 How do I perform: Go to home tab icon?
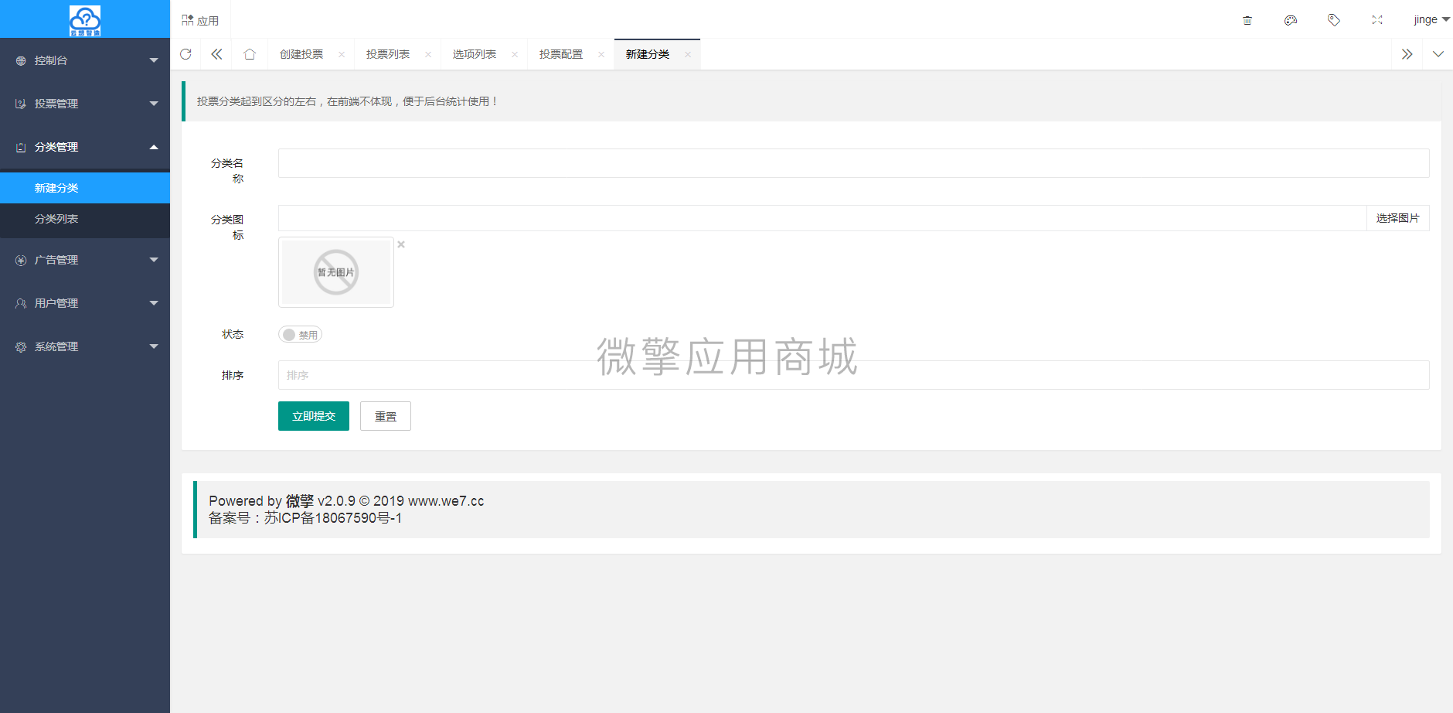point(250,54)
